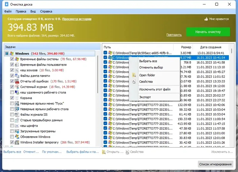
Task: Sort by the Размер column header
Action: pos(183,47)
